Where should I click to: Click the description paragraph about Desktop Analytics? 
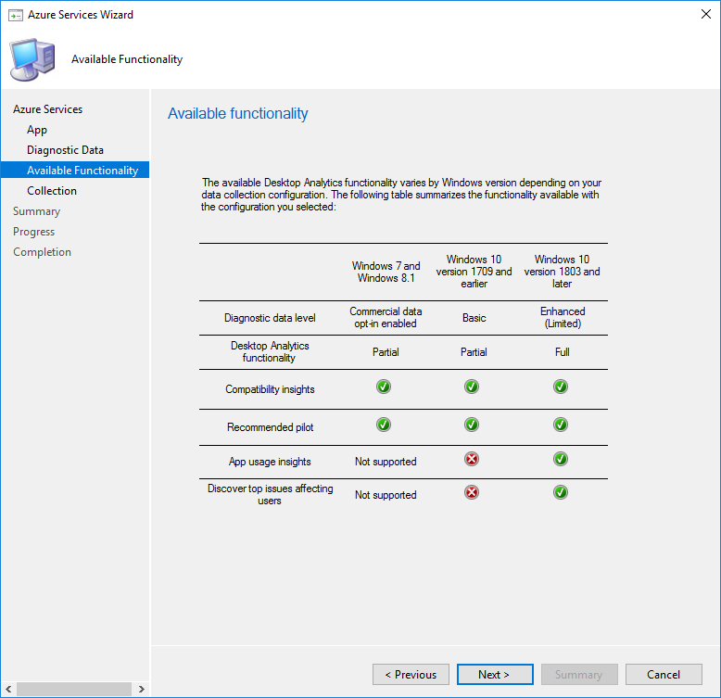[401, 195]
